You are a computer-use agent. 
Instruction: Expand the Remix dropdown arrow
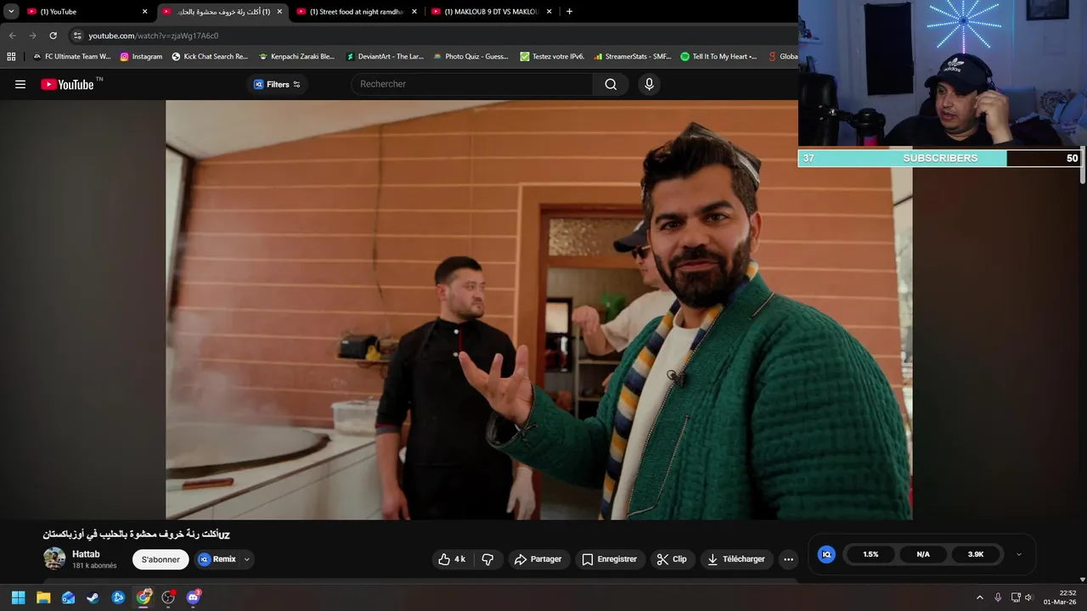247,559
